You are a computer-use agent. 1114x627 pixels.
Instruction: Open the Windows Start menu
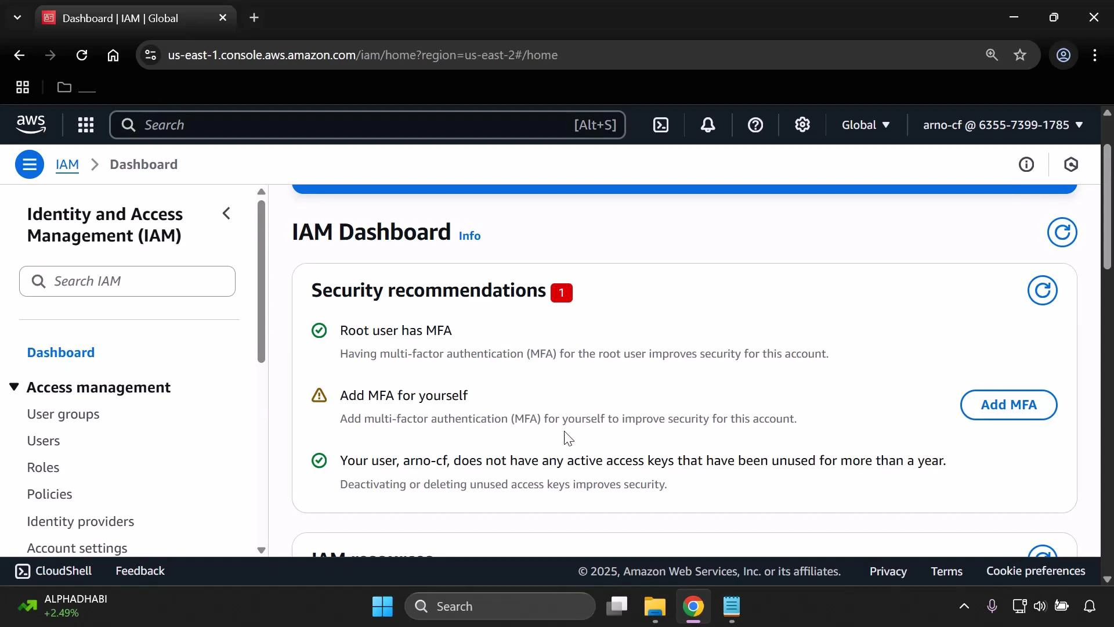coord(382,606)
